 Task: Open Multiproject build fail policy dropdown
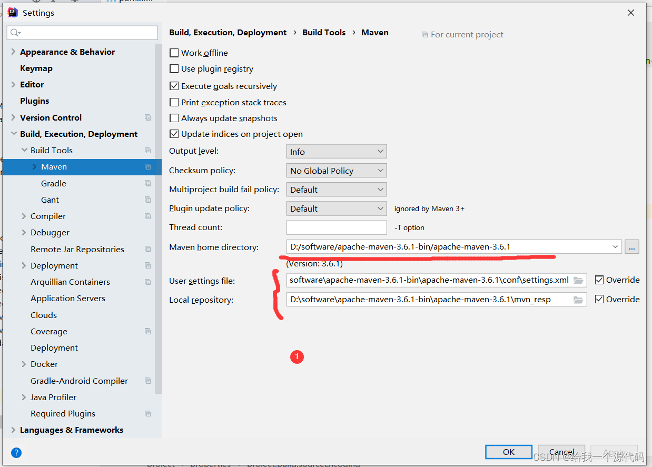[337, 190]
